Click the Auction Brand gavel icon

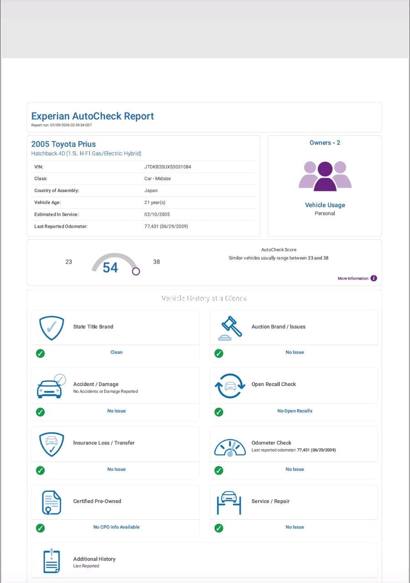point(230,328)
